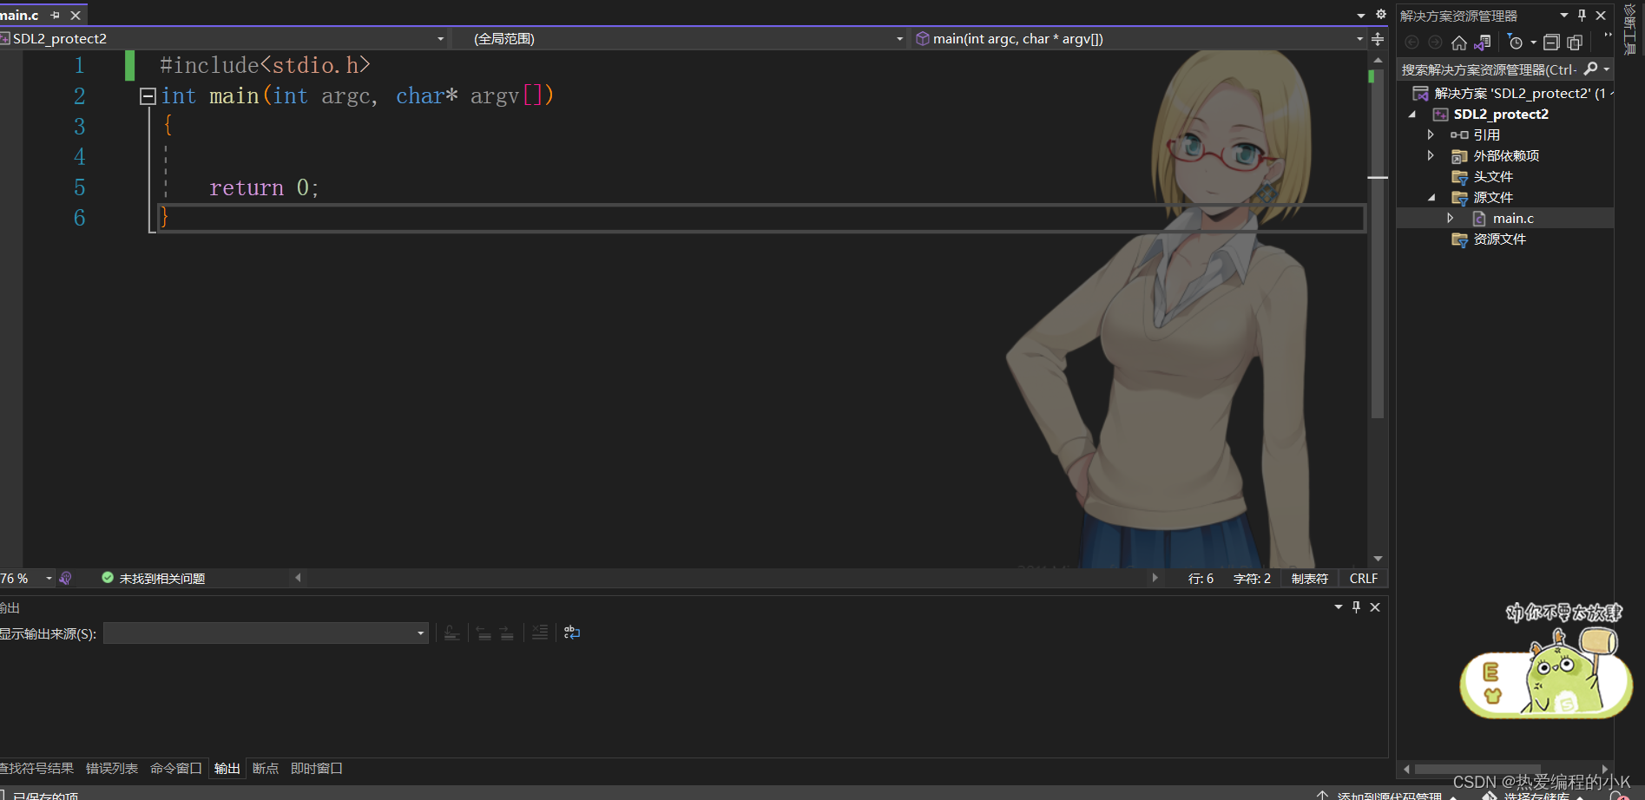The image size is (1645, 800).
Task: Toggle word wrap in the Output window
Action: click(x=571, y=633)
